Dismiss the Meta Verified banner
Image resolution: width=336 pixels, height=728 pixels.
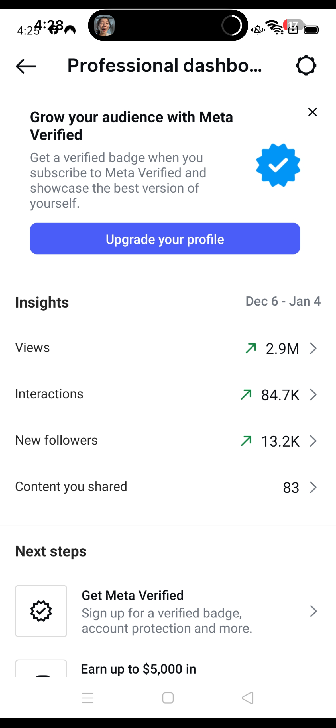coord(313,112)
